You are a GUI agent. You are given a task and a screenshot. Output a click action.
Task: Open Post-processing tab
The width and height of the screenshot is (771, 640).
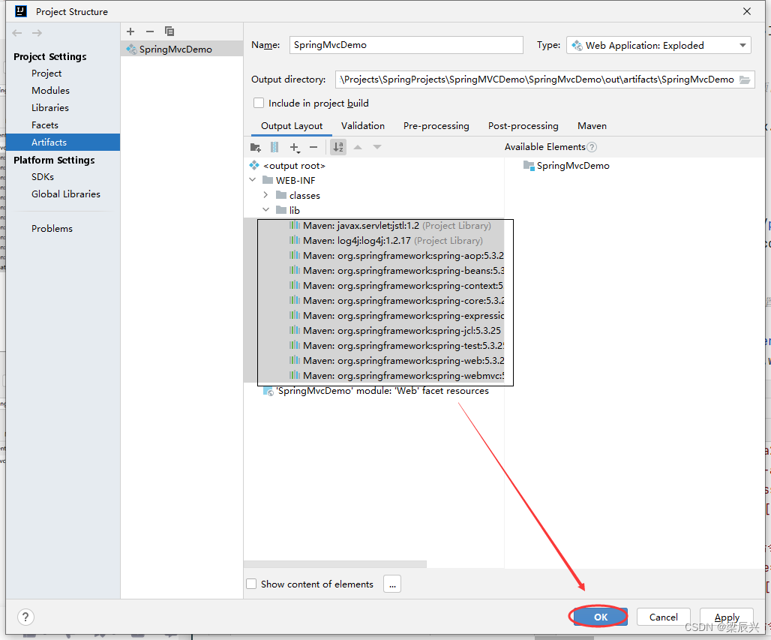click(x=523, y=126)
